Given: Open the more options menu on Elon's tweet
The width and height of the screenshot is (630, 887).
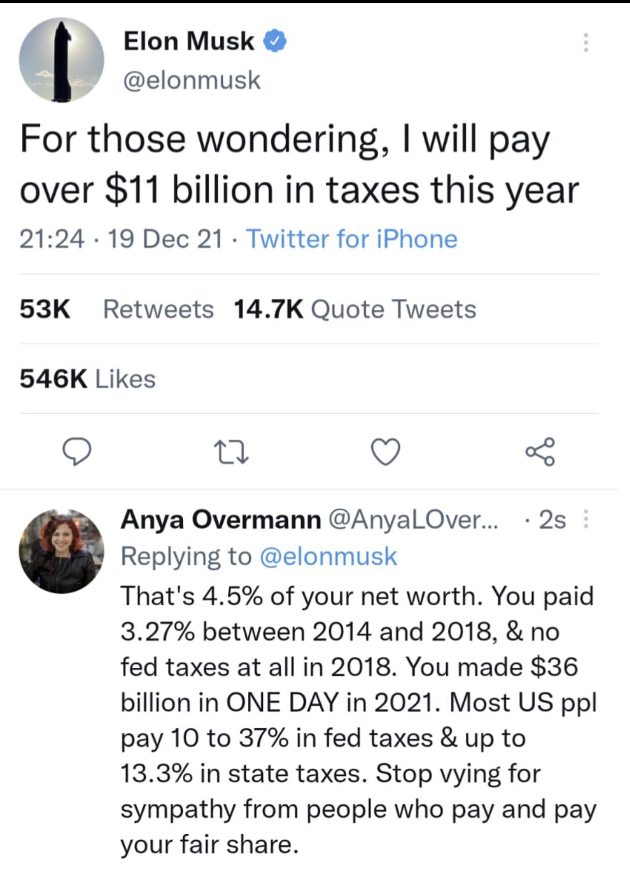Looking at the screenshot, I should 586,43.
